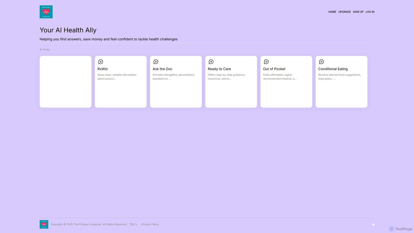This screenshot has height=233, width=414.
Task: Click the chat icon on RxWiz card
Action: pyautogui.click(x=101, y=62)
